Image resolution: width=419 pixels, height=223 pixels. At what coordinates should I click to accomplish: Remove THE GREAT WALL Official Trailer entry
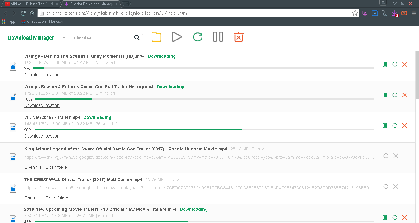coord(396,187)
